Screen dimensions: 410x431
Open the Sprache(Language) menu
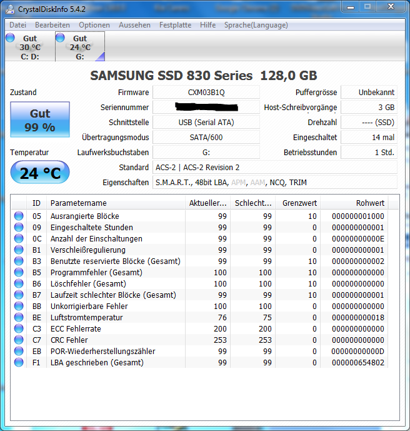click(x=256, y=25)
